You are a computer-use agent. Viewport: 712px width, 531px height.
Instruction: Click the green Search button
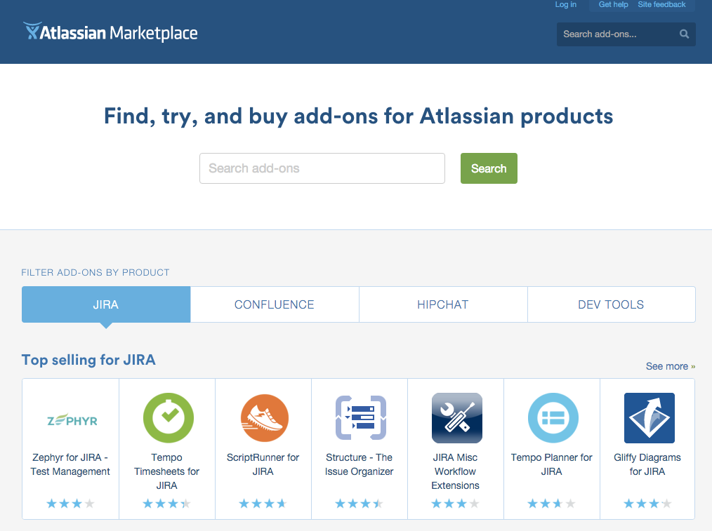click(489, 168)
